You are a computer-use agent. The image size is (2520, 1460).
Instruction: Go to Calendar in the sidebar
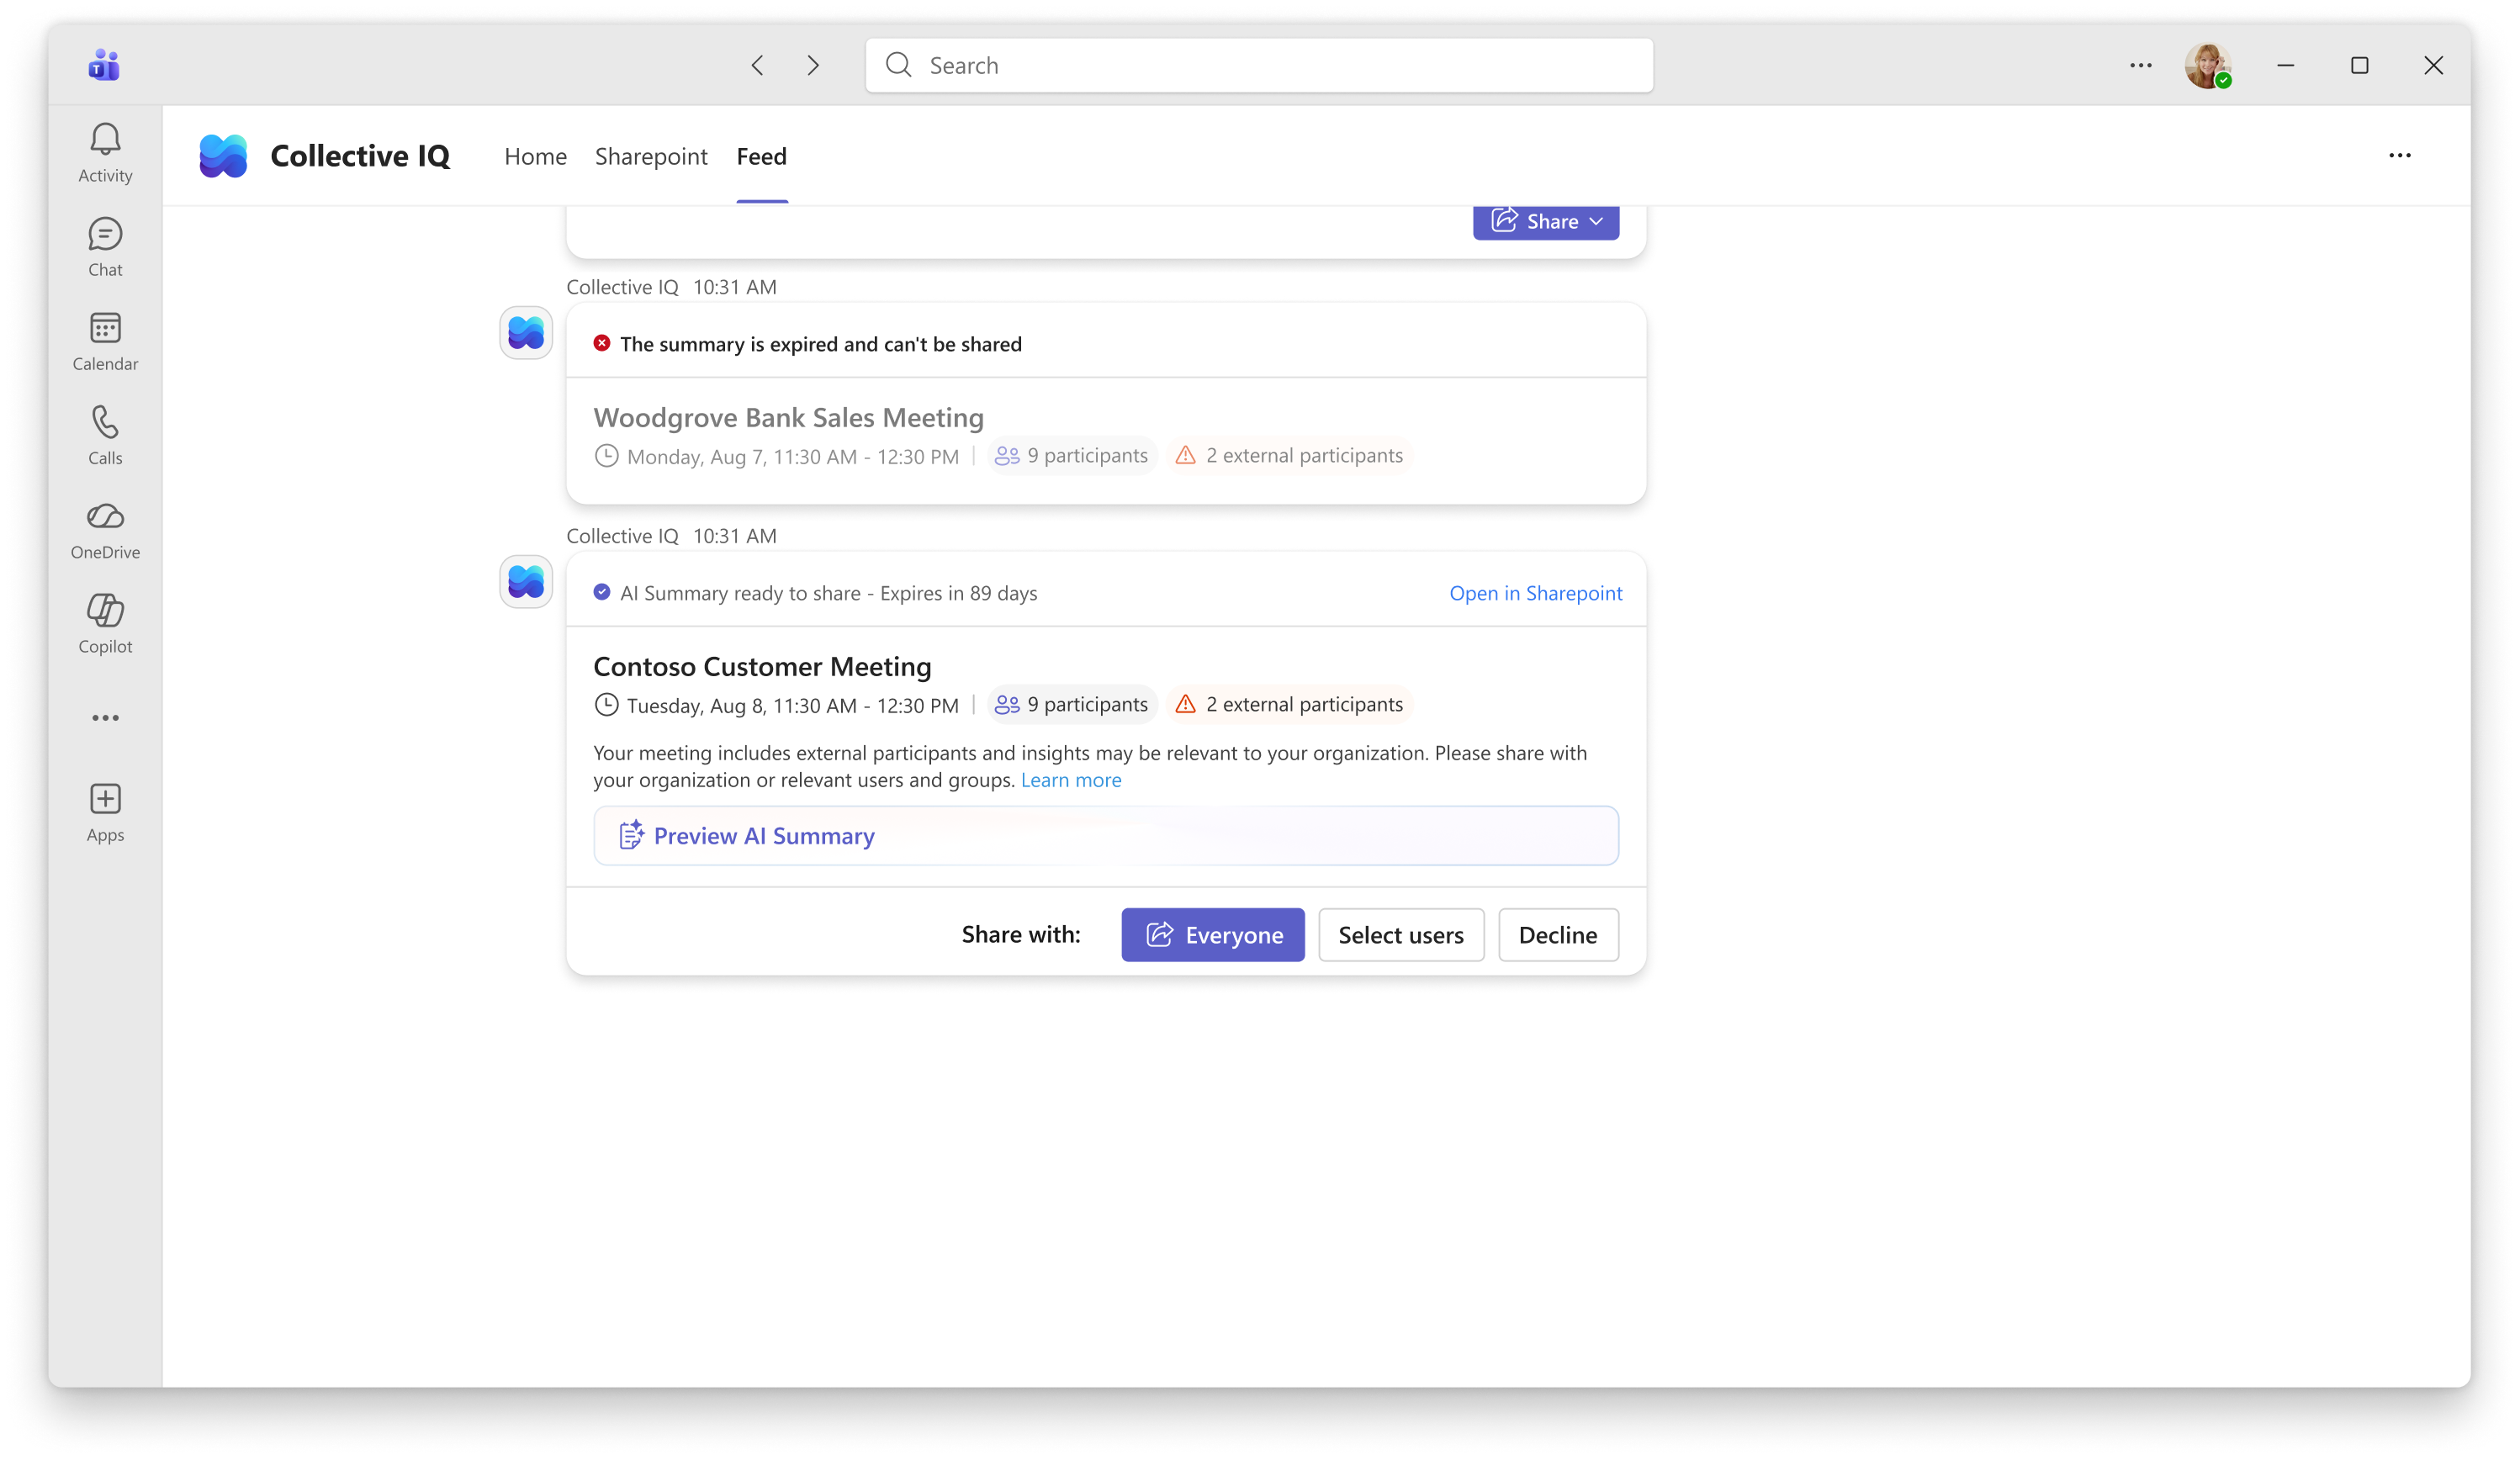point(105,341)
